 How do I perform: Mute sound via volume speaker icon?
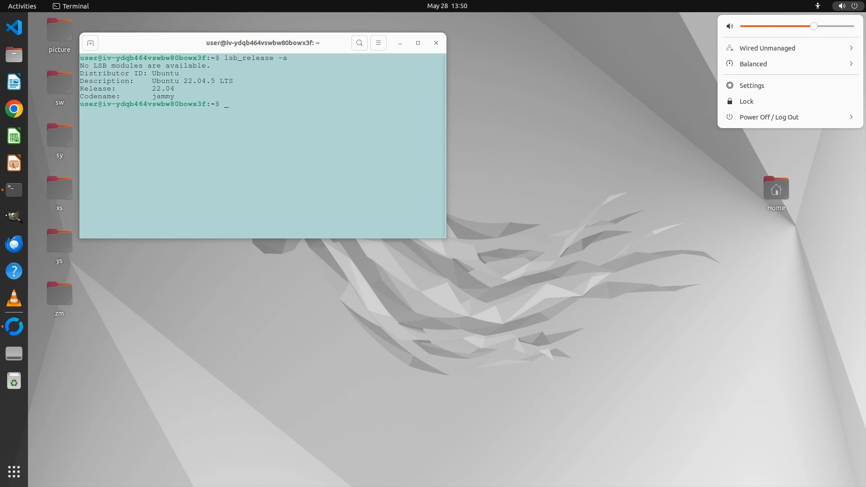(x=730, y=26)
